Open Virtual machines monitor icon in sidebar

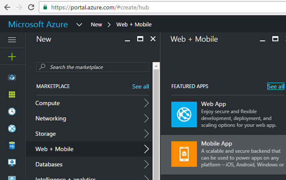click(12, 163)
